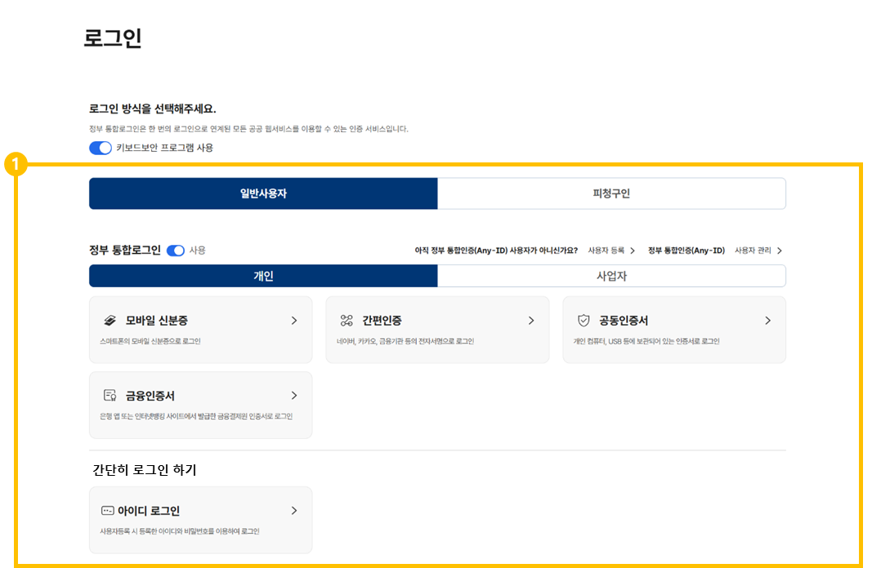Click the heading '로그인 방식을 선택해주세요.'

click(152, 109)
